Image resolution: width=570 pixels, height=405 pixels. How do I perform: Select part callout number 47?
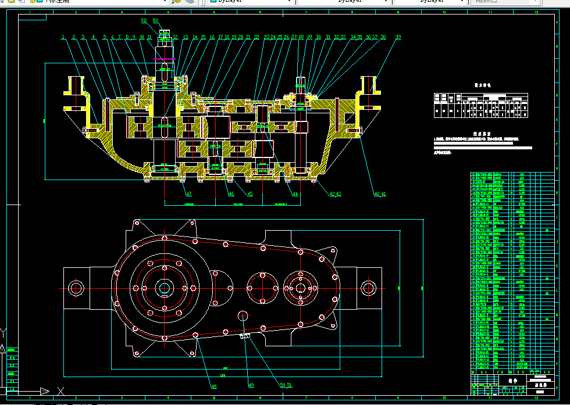click(188, 194)
